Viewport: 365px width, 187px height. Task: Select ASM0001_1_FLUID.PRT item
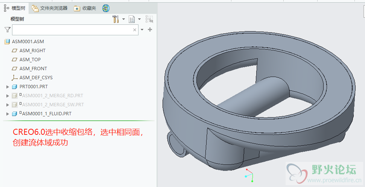point(47,114)
